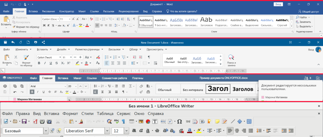Screen dimensions: 323x137
Task: Click LibreOffice insert chart icon
Action: 148,121
